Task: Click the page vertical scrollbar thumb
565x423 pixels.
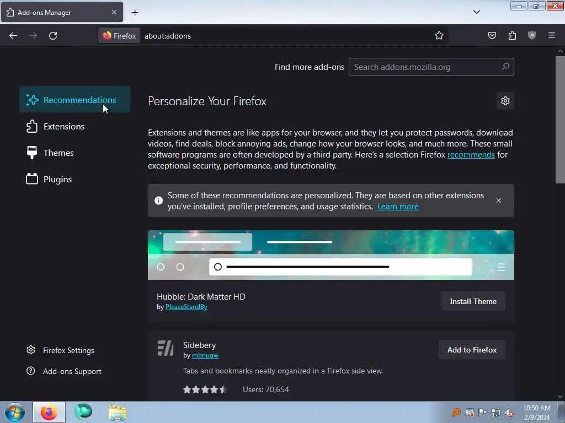Action: (x=560, y=120)
